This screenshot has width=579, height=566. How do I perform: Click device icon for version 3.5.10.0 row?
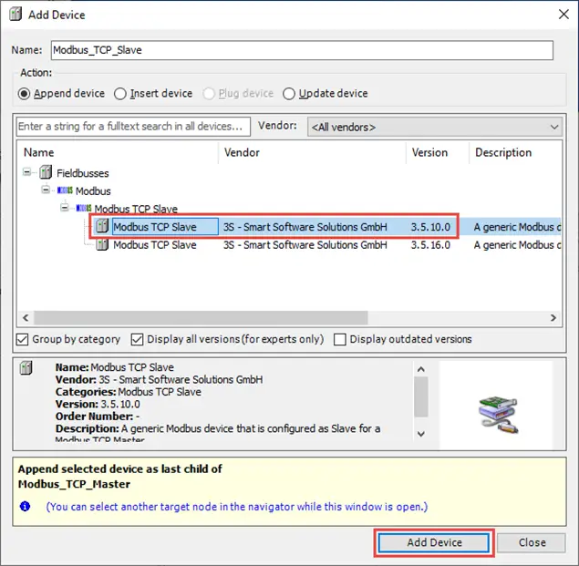pos(102,226)
